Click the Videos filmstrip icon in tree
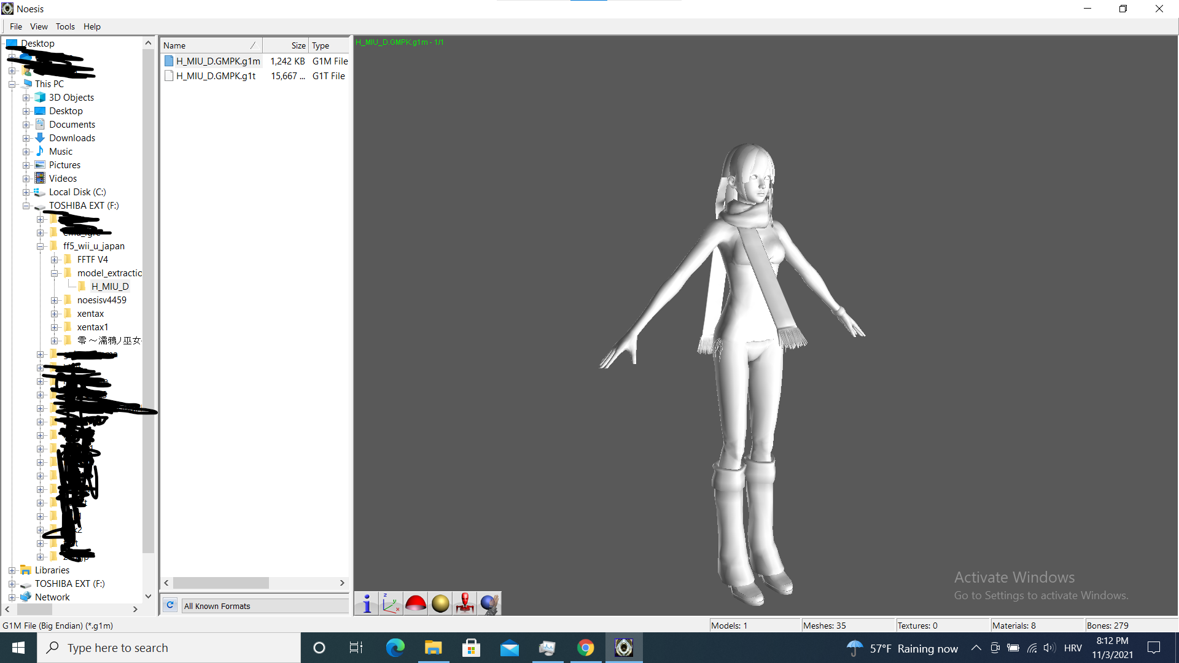1179x663 pixels. coord(40,179)
